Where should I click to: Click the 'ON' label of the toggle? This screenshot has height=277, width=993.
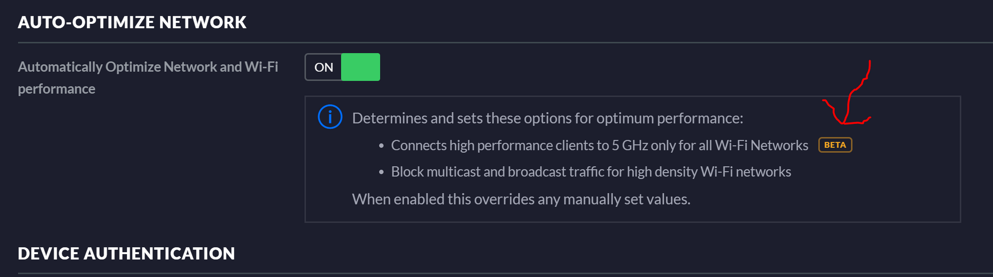tap(324, 68)
